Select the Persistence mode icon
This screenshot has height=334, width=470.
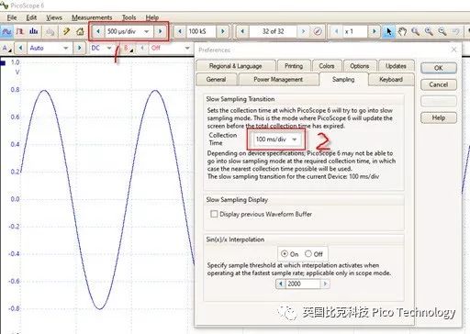[20, 31]
